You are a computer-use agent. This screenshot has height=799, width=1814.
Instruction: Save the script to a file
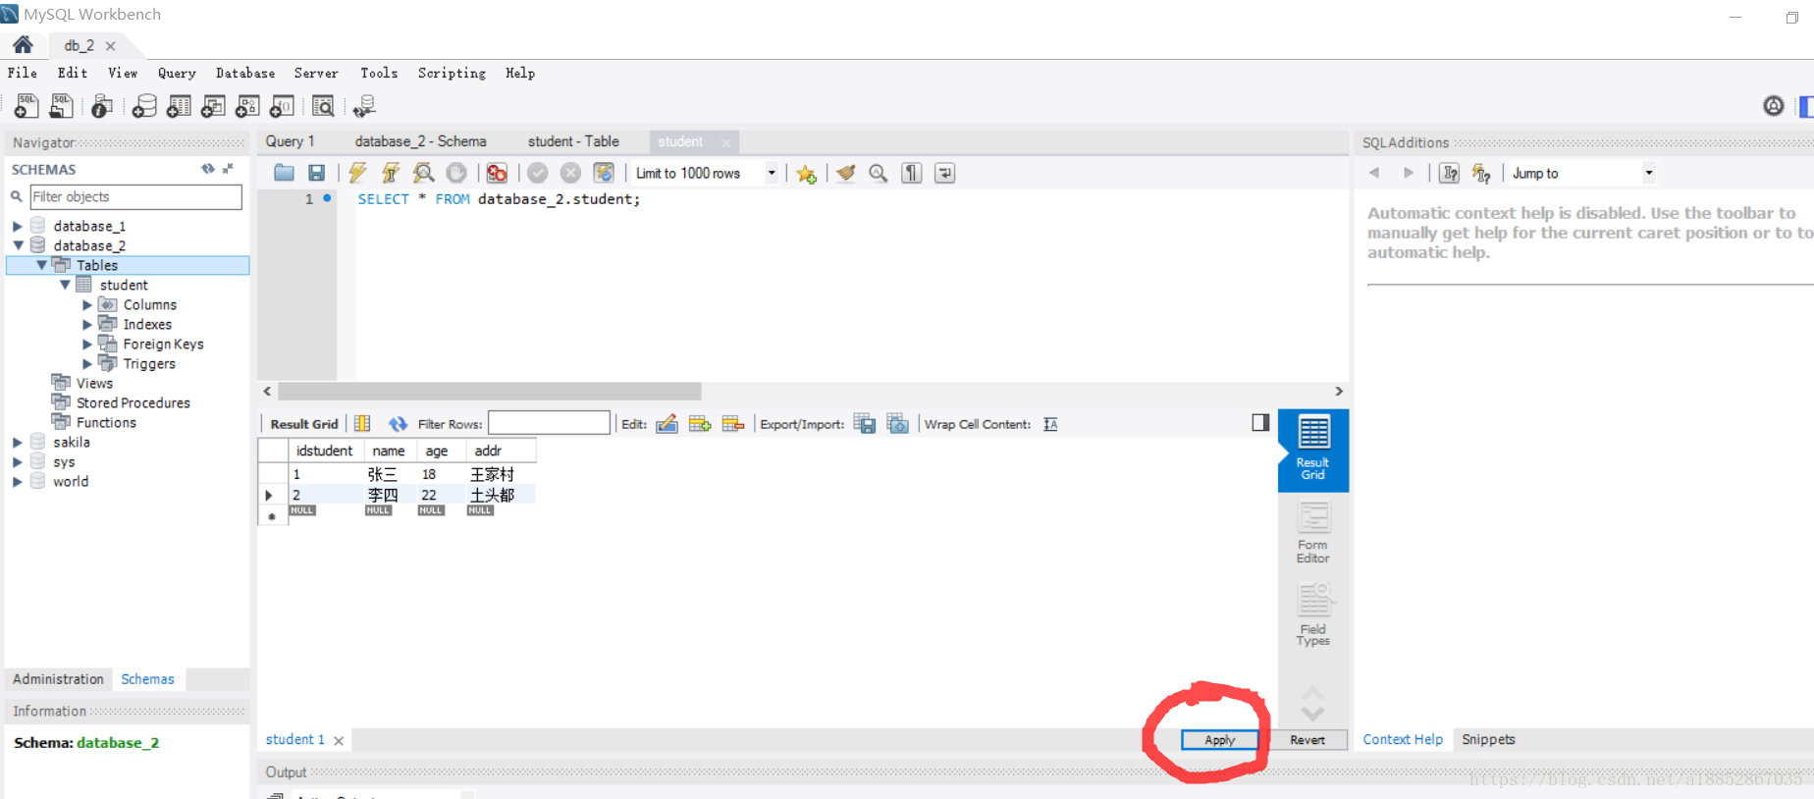click(316, 173)
